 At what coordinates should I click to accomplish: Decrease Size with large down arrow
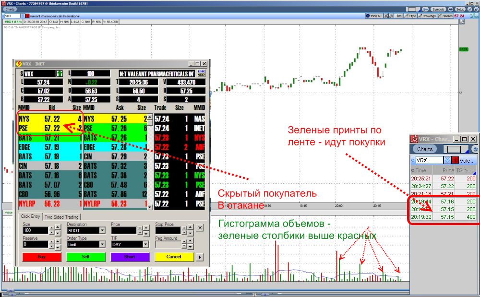coord(57,233)
